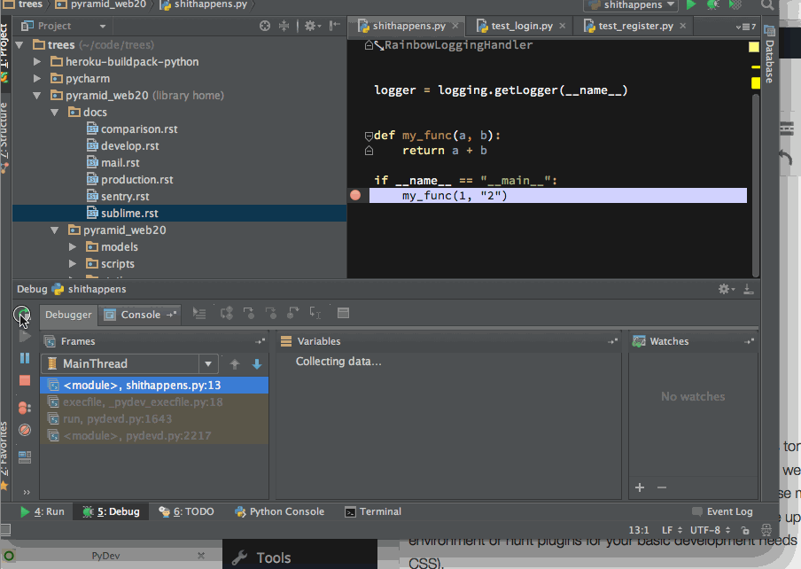The height and width of the screenshot is (569, 801).
Task: Click the inspector hector icon in status bar
Action: [x=766, y=530]
